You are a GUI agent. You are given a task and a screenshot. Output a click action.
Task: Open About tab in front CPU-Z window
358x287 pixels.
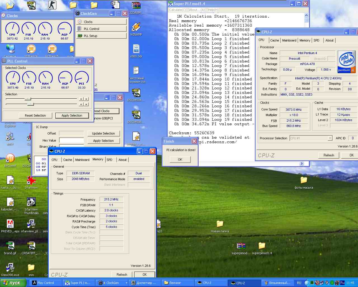click(123, 160)
